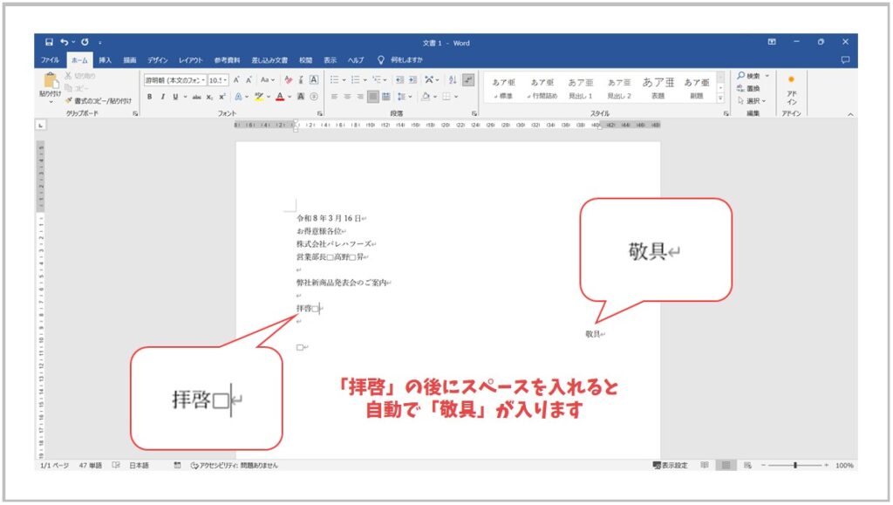
Task: Shrink the font with the smaller A icon
Action: coord(249,80)
